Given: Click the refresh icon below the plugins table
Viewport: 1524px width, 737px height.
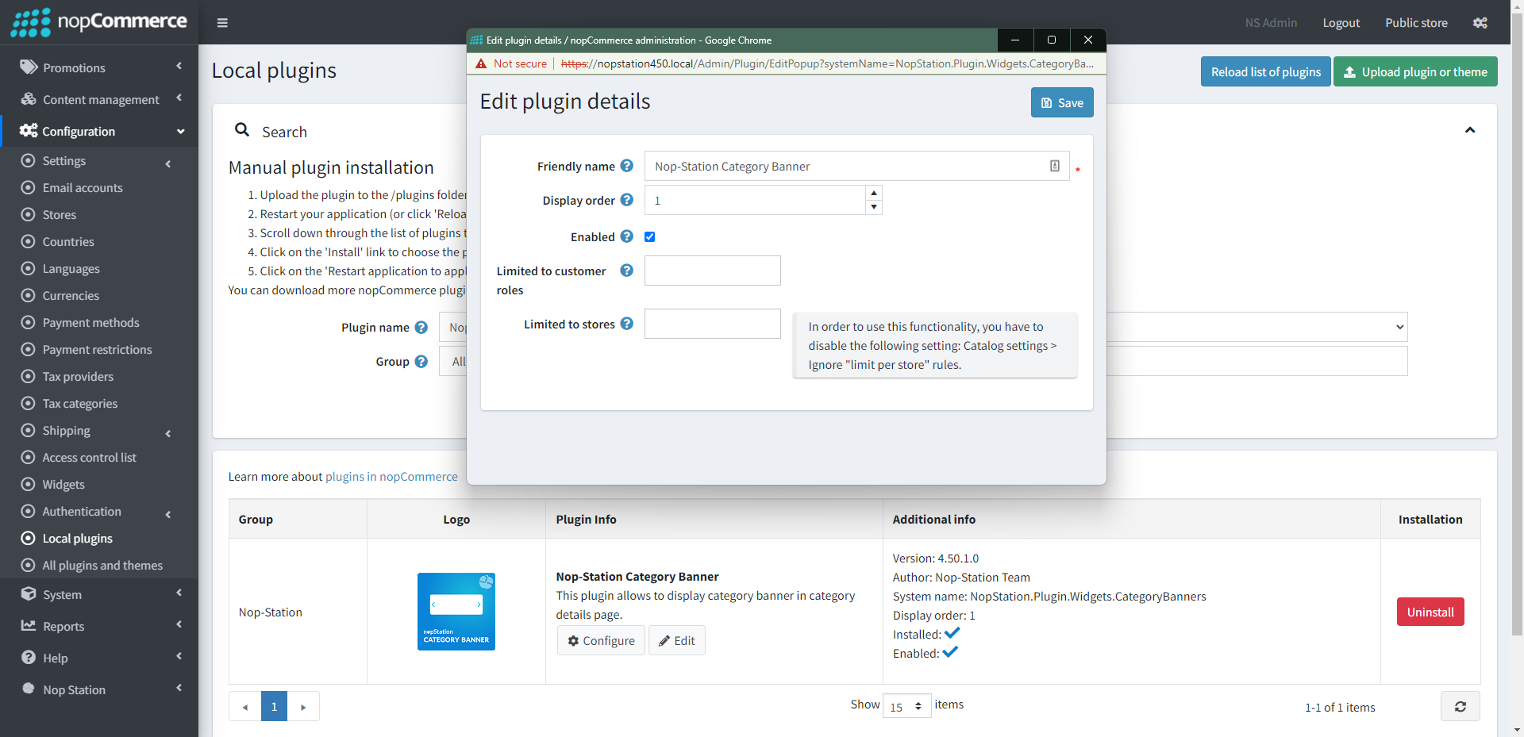Looking at the screenshot, I should click(1460, 706).
